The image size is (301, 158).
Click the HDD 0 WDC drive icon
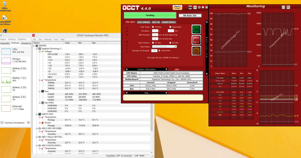click(x=40, y=128)
